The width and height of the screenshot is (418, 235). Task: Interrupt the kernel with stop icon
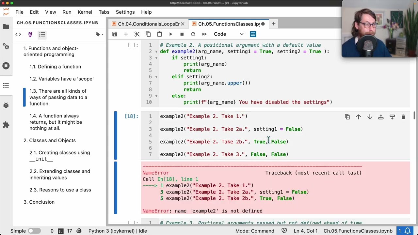[x=182, y=34]
